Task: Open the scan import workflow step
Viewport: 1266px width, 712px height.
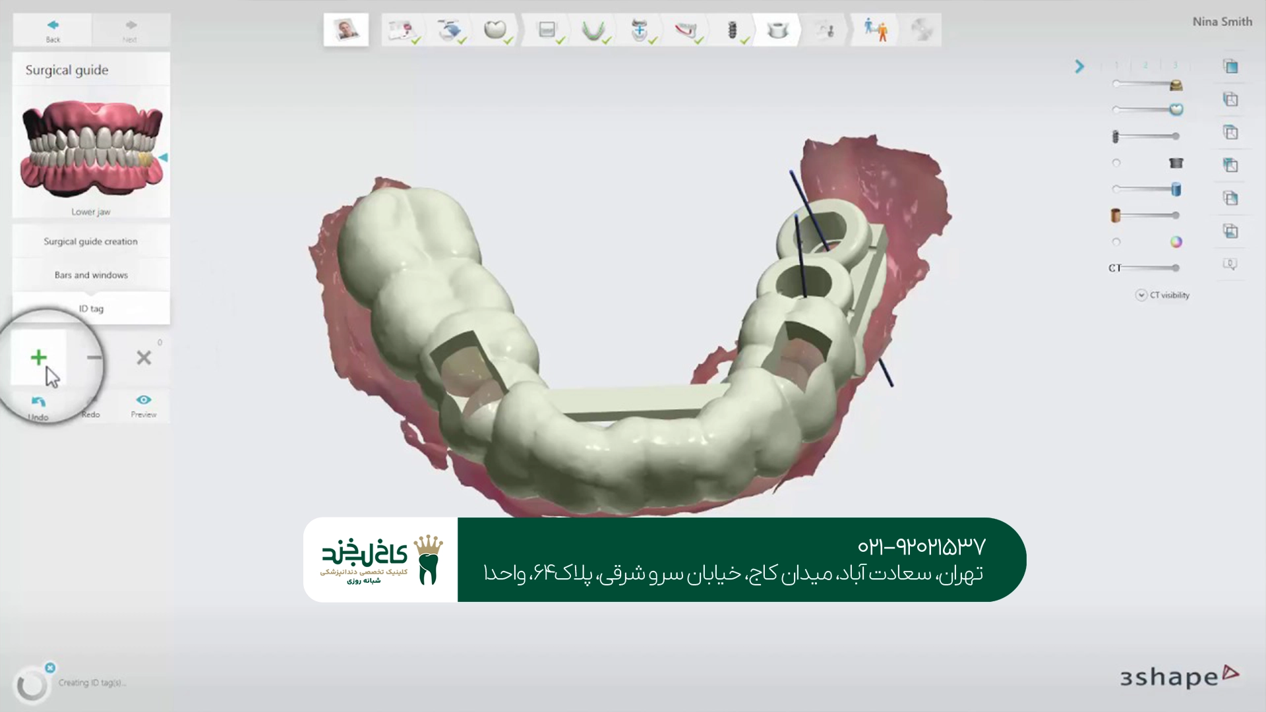Action: pyautogui.click(x=449, y=30)
